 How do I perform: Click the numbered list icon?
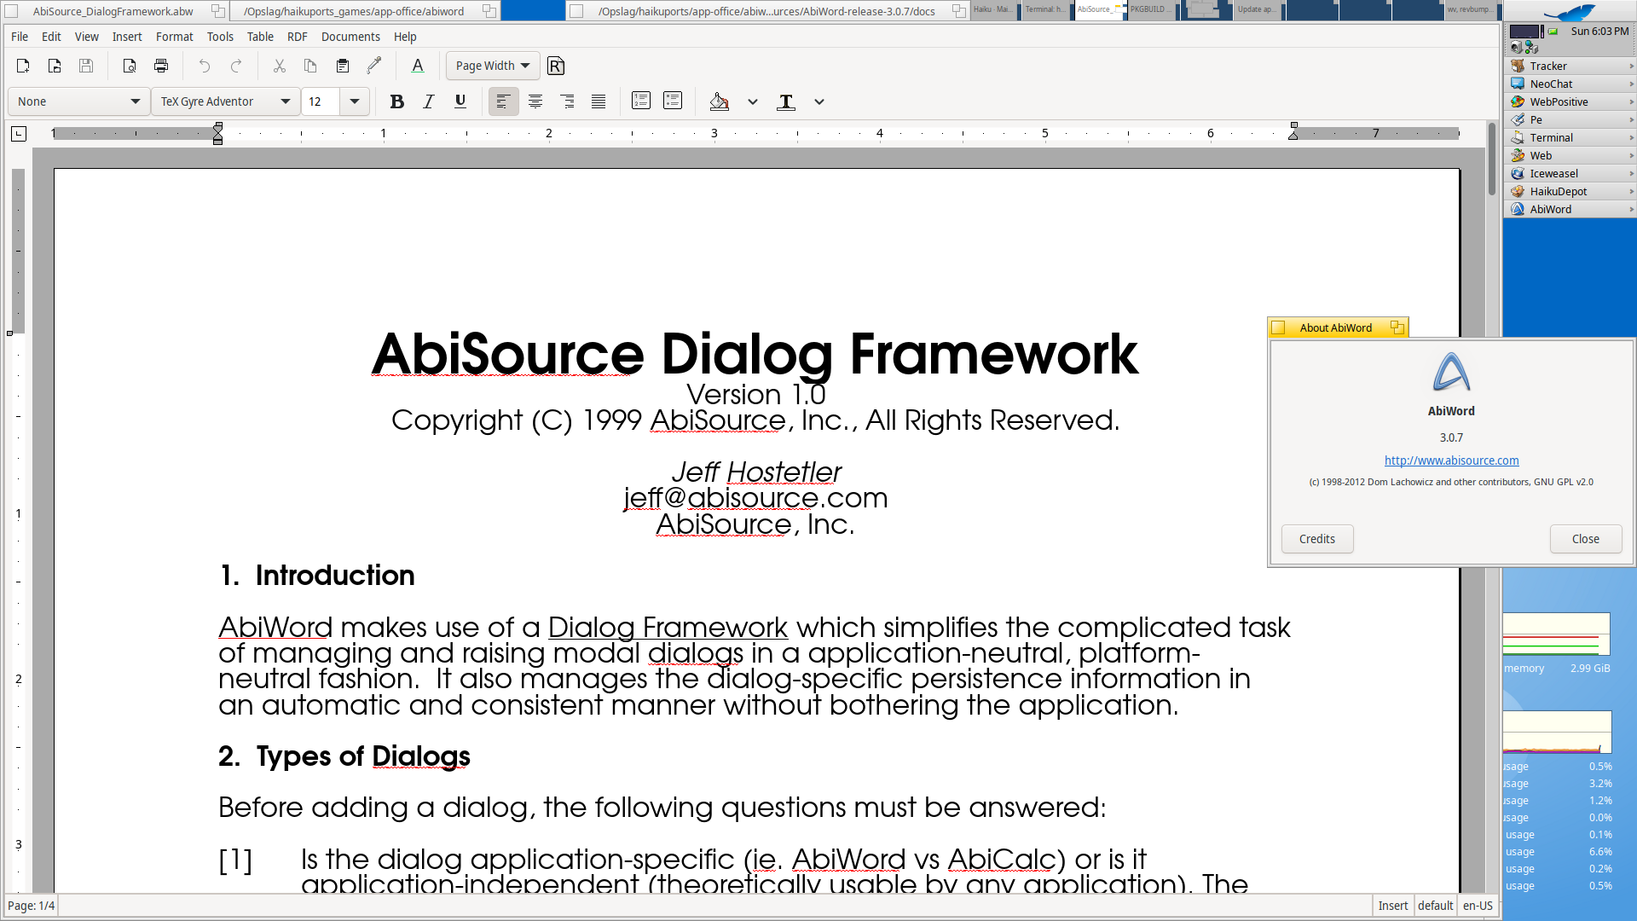click(x=641, y=101)
